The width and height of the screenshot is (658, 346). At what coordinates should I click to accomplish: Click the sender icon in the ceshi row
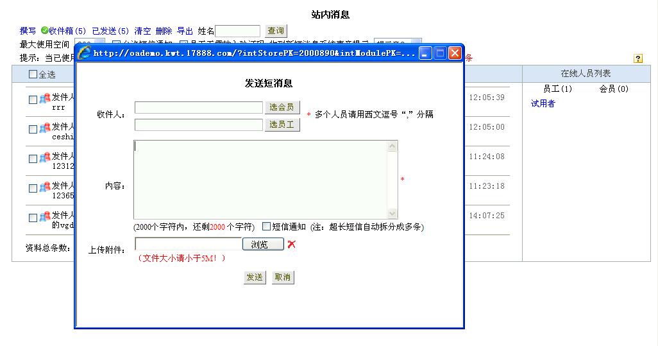click(x=45, y=128)
